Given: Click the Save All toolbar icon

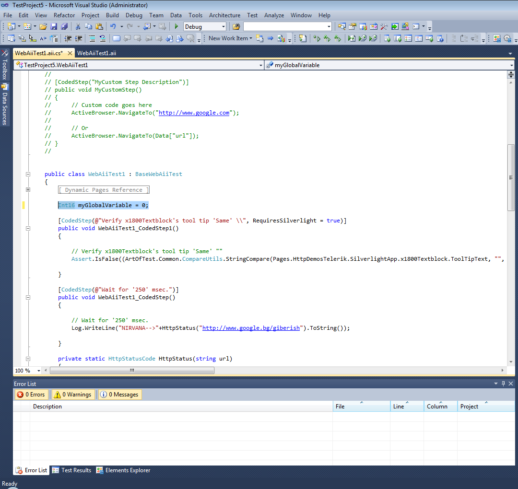Looking at the screenshot, I should pos(64,27).
